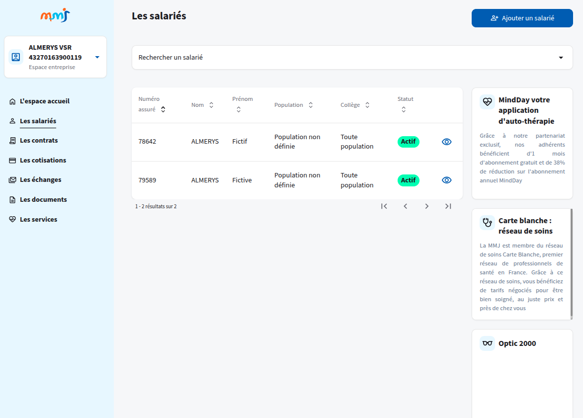The image size is (583, 418).
Task: Expand the Rechercher un salarié panel arrow
Action: [x=561, y=58]
